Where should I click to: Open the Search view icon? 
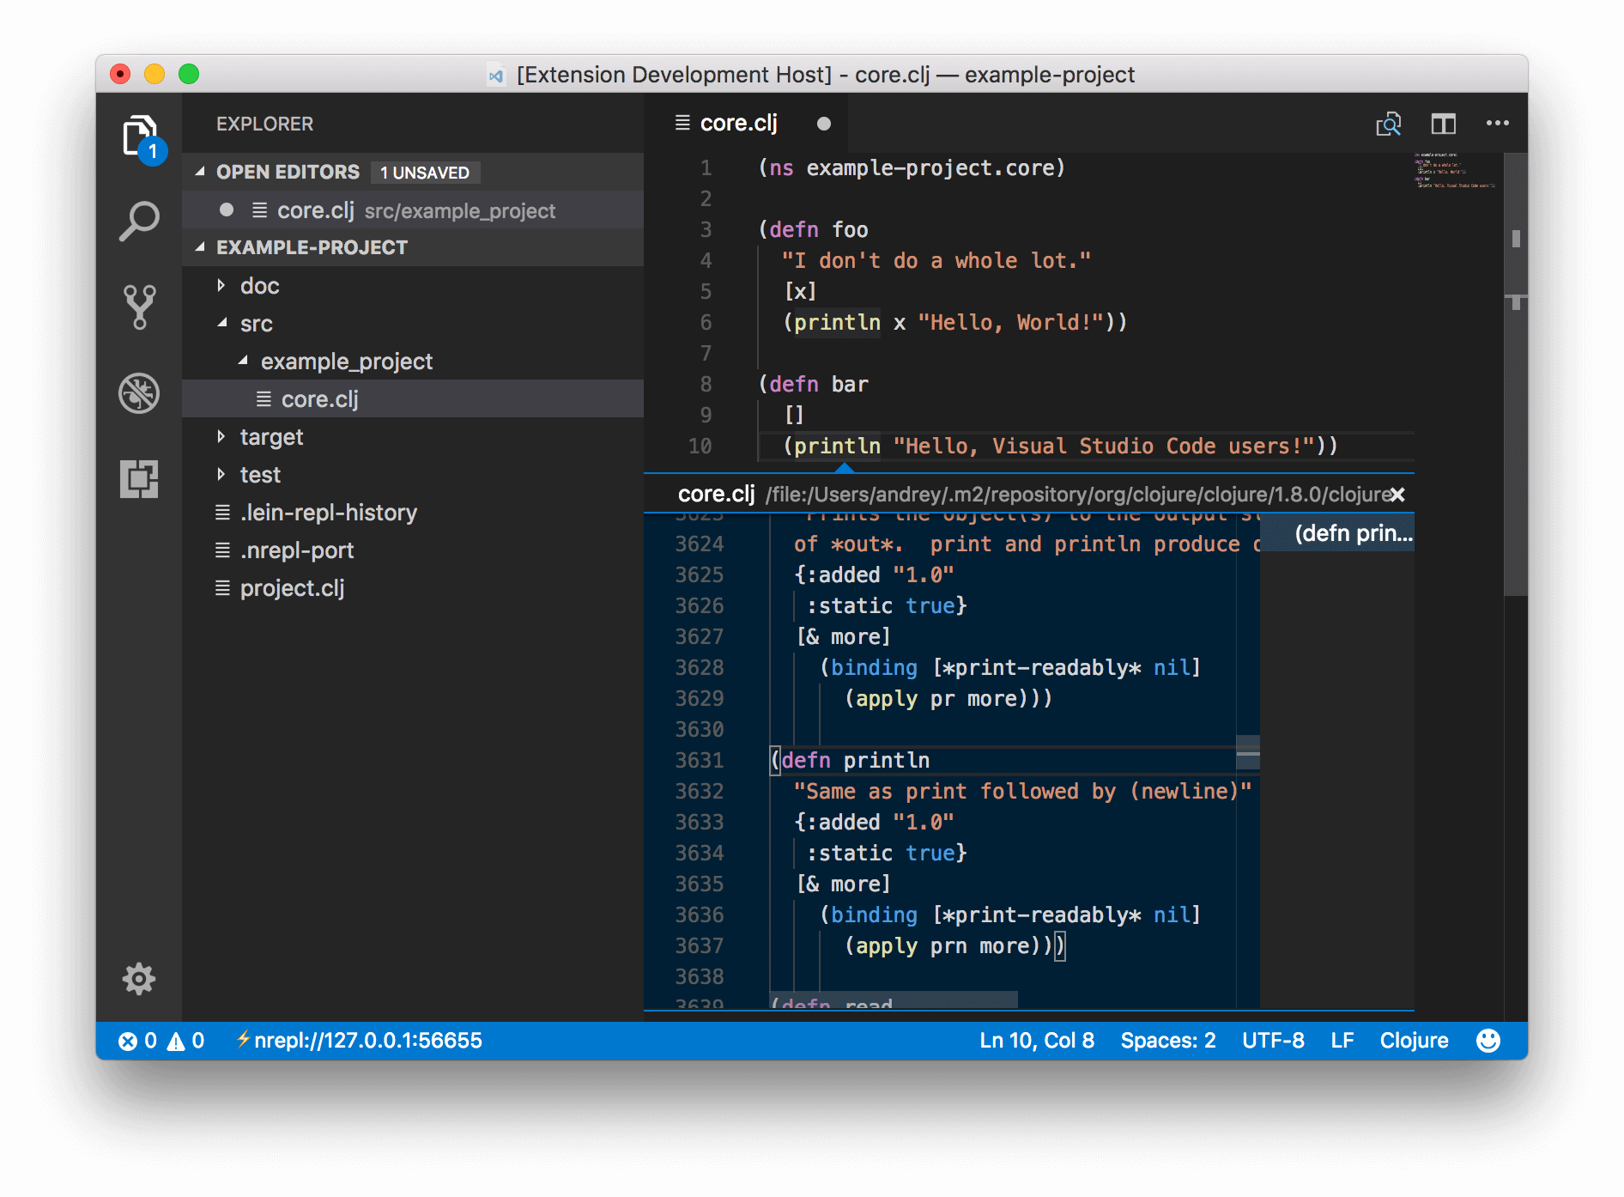tap(139, 221)
